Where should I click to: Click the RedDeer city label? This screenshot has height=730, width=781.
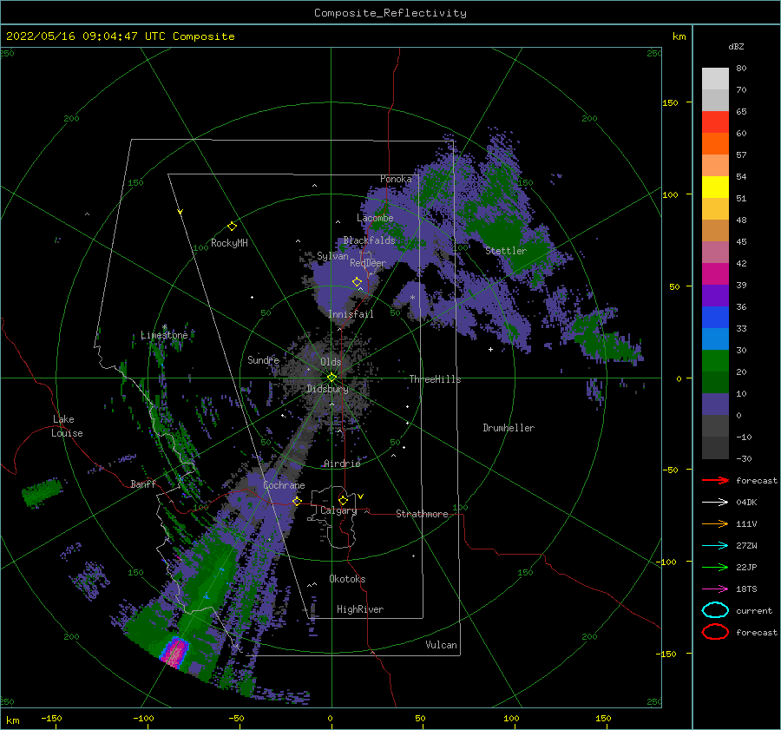(x=368, y=263)
